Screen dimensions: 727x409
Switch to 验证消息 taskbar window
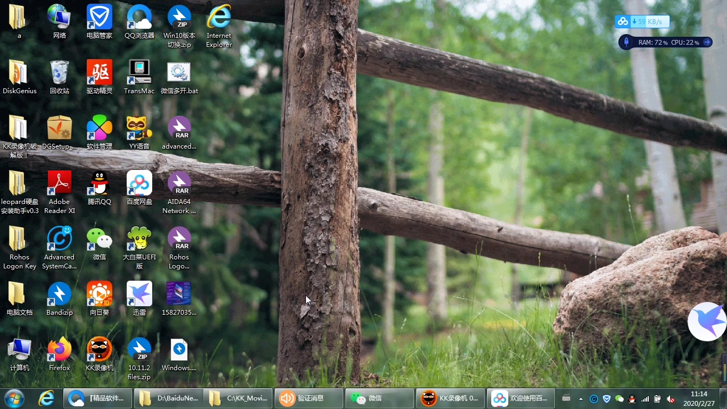point(309,398)
